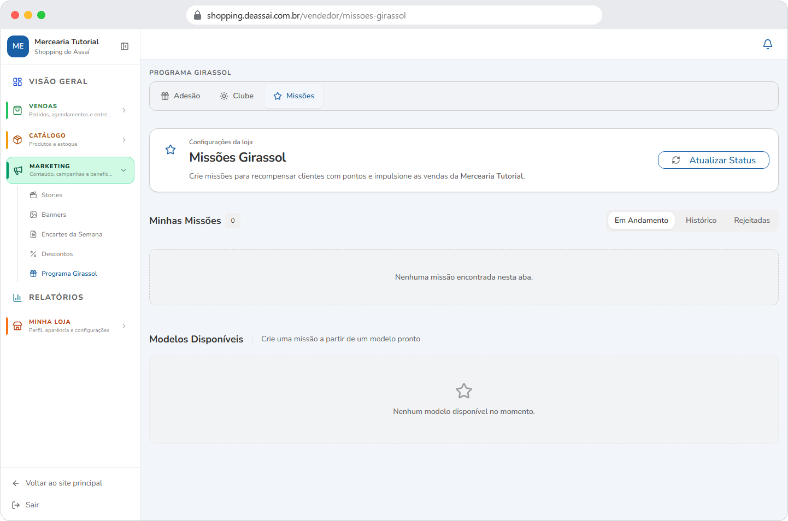The image size is (788, 521).
Task: Collapse the sidebar panel icon
Action: click(125, 46)
